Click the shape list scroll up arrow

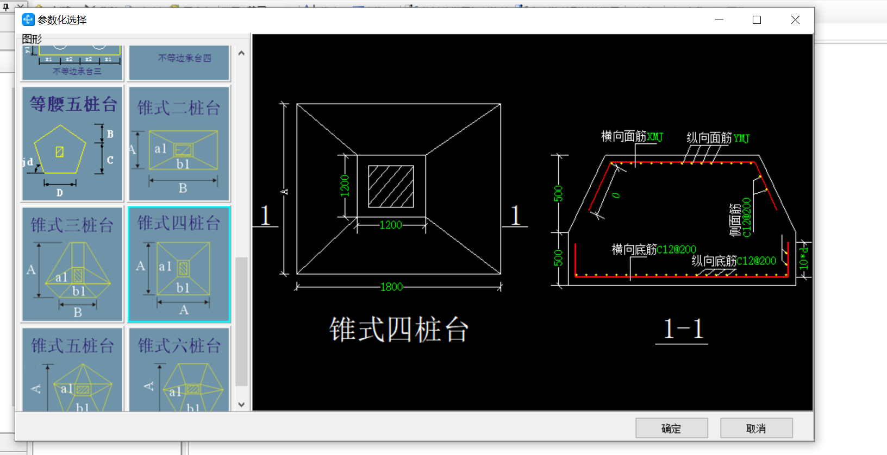[241, 53]
